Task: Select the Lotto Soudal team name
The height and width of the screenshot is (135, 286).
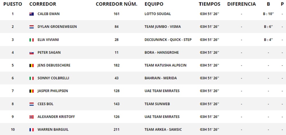Action: tap(158, 14)
